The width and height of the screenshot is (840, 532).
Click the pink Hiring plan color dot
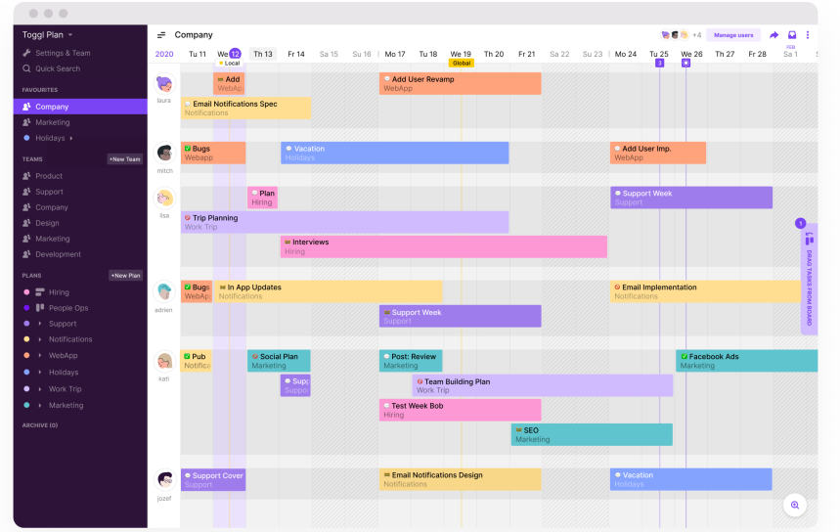(x=26, y=292)
